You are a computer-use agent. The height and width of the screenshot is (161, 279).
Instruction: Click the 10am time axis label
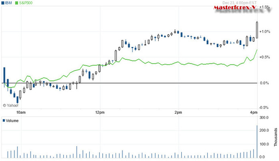21,112
